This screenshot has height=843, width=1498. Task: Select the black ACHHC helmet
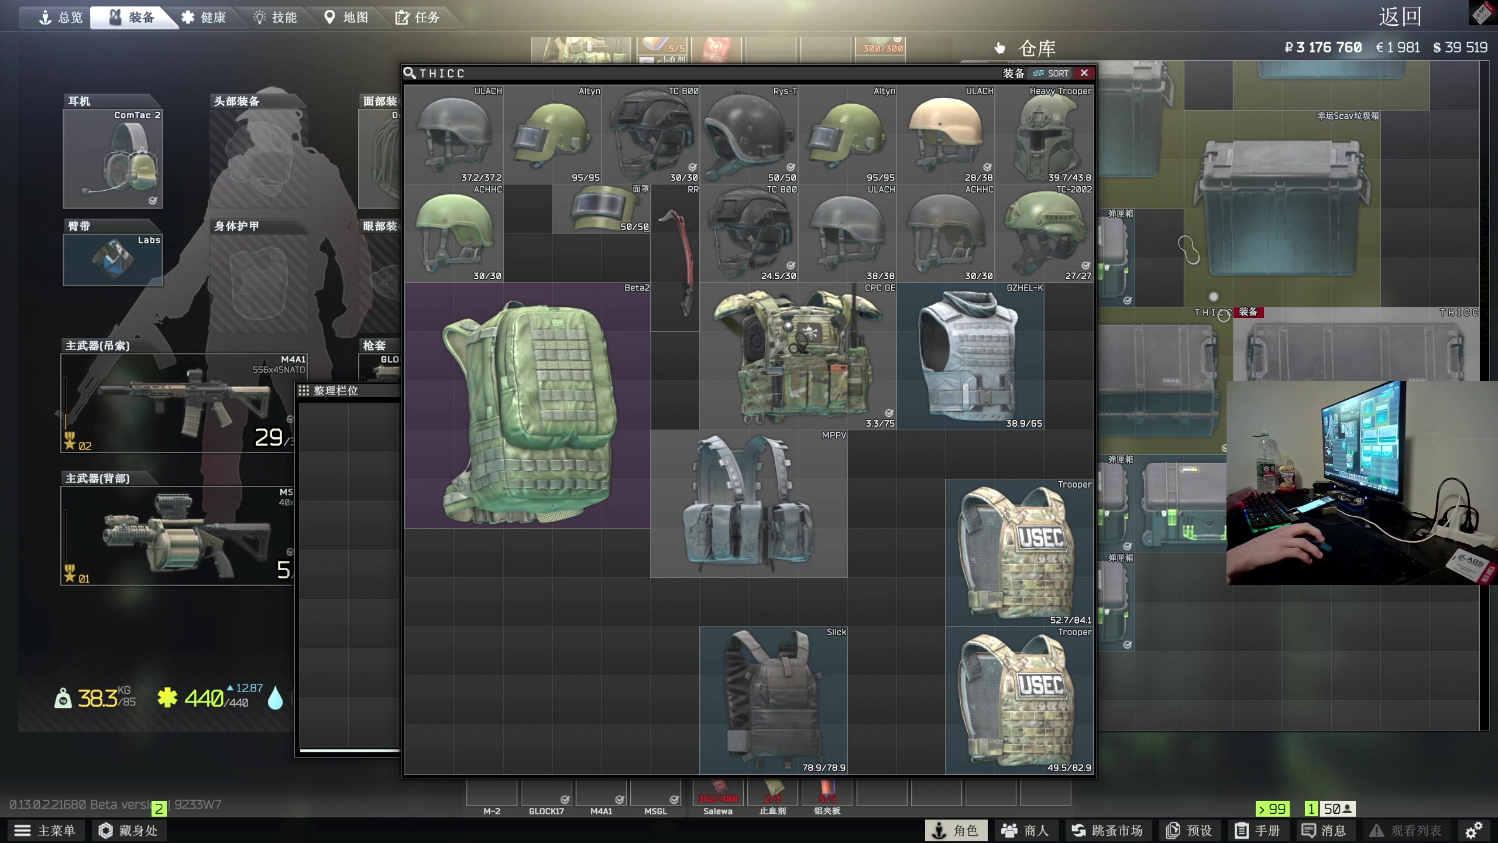pos(946,233)
